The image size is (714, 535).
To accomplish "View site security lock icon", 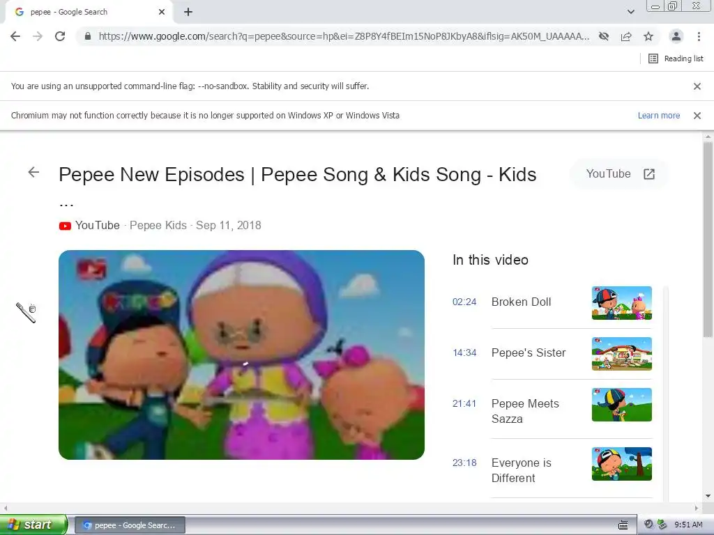I will click(88, 36).
